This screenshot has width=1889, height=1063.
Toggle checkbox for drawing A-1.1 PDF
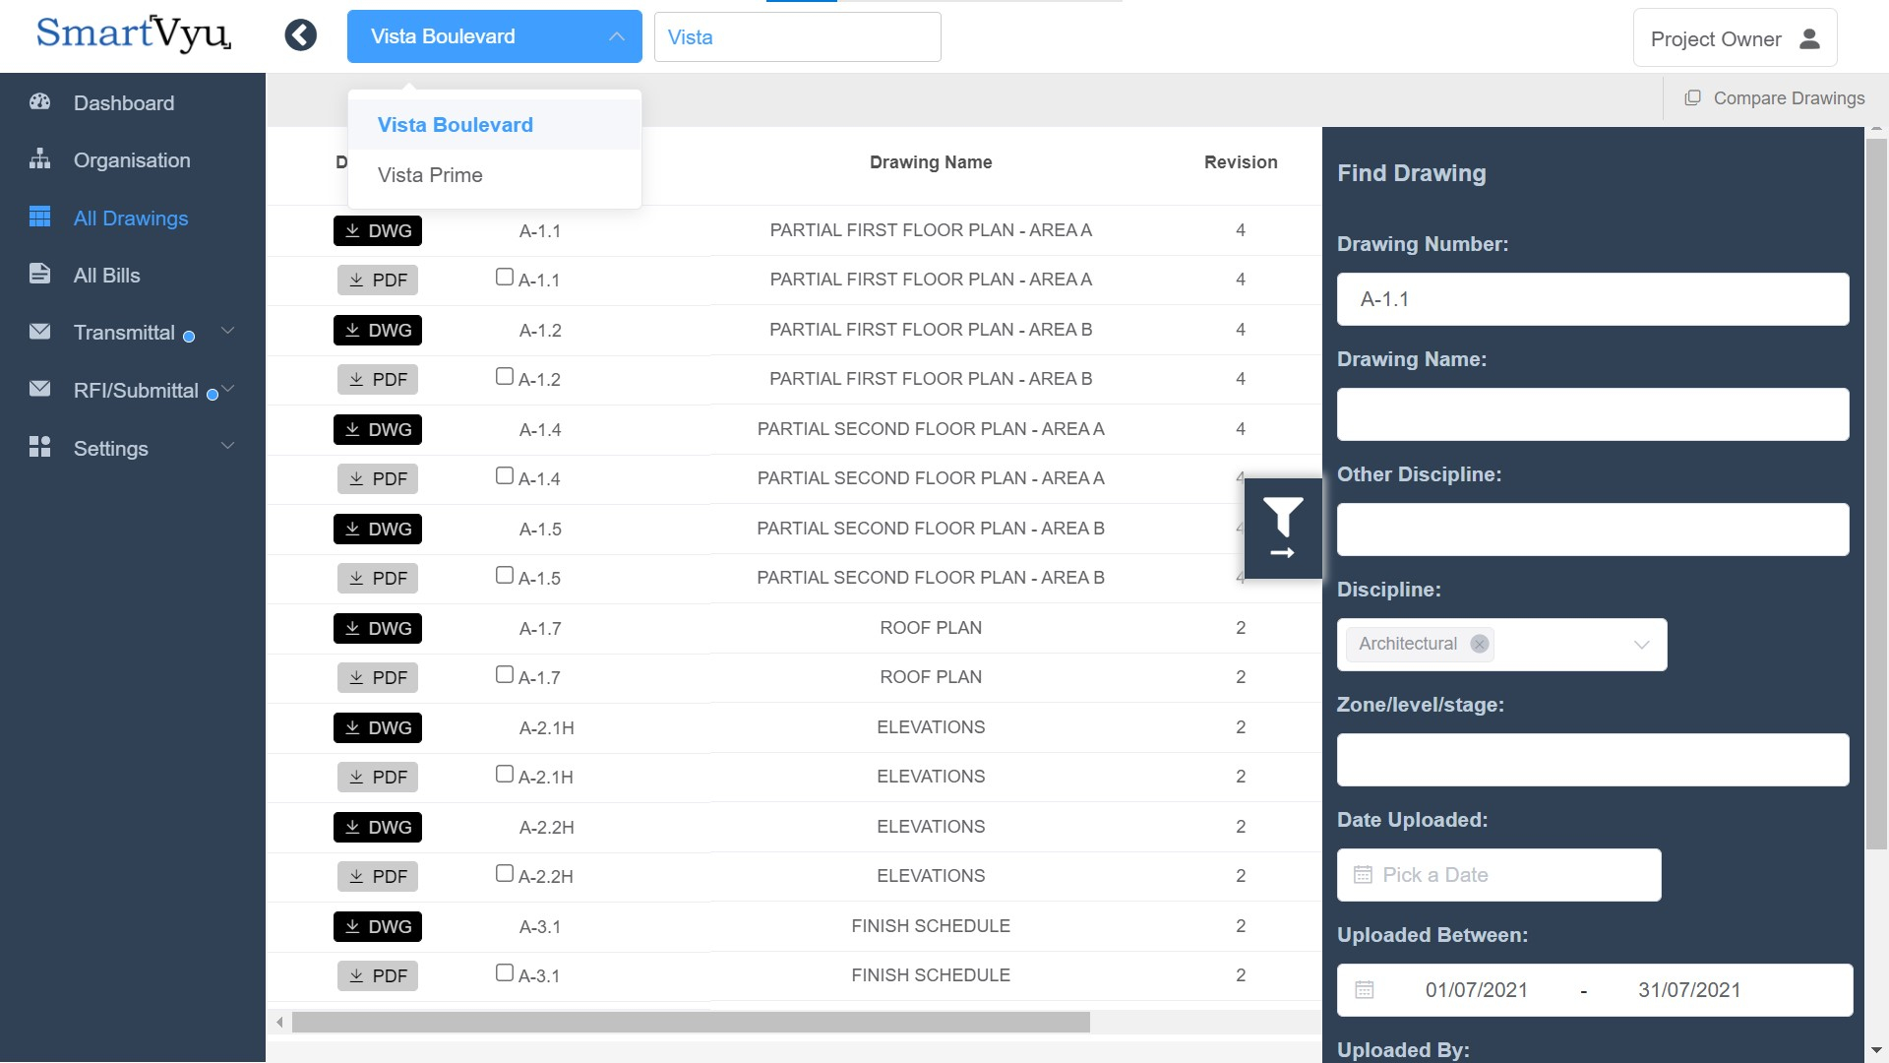pyautogui.click(x=504, y=277)
